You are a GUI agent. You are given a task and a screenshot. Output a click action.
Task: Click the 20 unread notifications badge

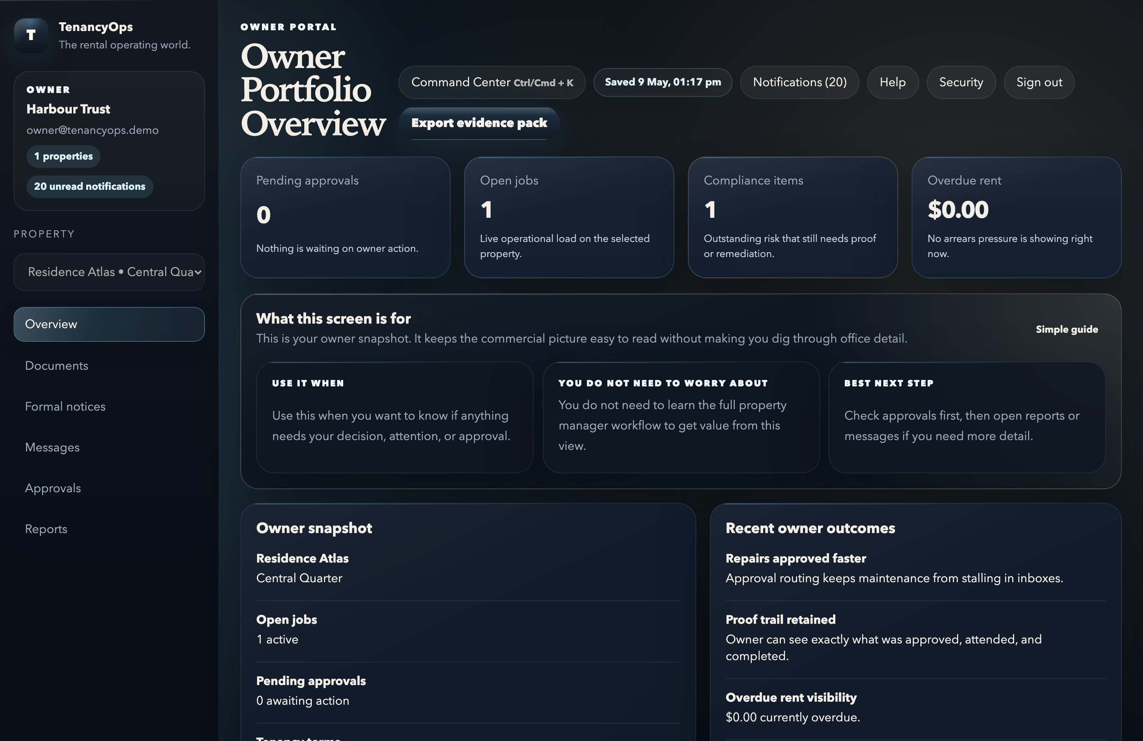coord(90,186)
